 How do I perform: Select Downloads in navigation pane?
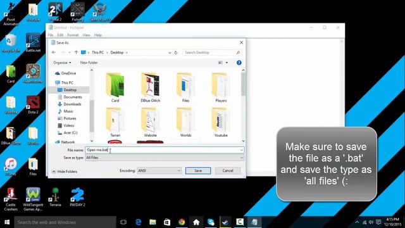tap(70, 104)
